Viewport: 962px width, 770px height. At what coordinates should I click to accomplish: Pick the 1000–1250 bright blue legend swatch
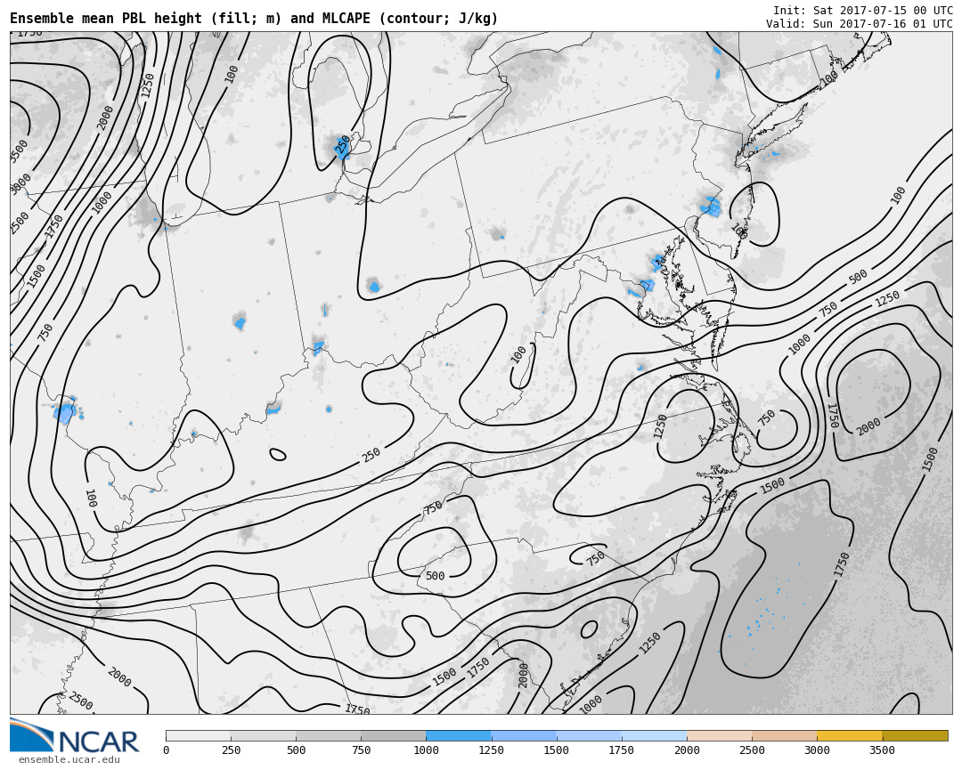point(459,735)
